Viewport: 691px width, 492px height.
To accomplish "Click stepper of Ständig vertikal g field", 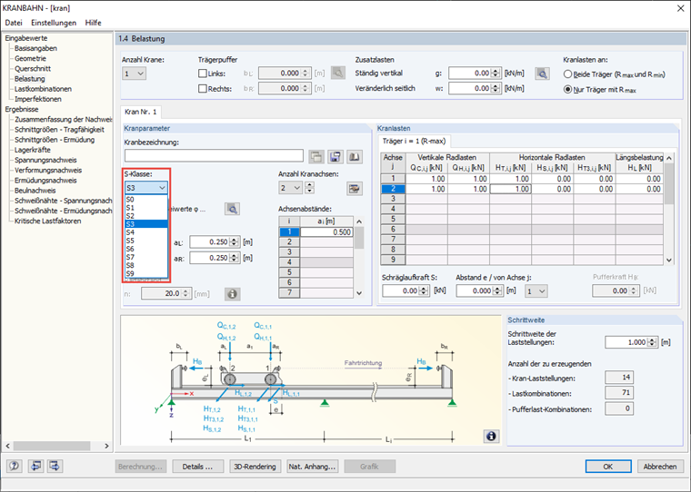I will click(x=496, y=73).
